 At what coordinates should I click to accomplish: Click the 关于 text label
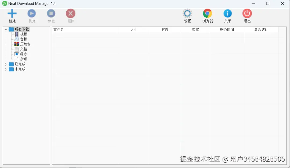click(227, 21)
